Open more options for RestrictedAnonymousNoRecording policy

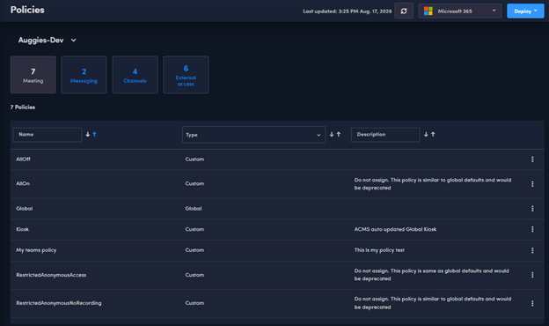532,303
